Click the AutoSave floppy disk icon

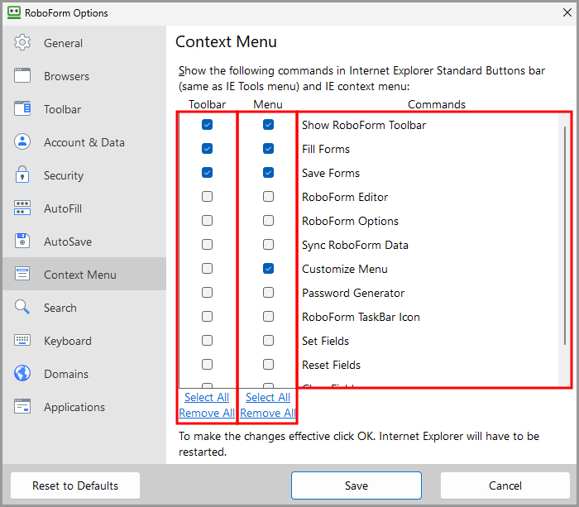[x=22, y=241]
